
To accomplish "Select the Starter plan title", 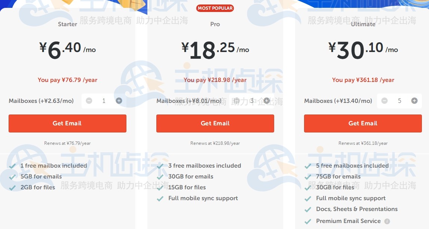I will (x=67, y=24).
